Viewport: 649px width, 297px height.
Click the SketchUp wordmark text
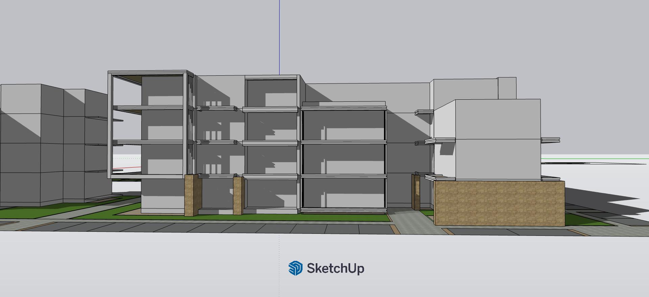pos(335,268)
